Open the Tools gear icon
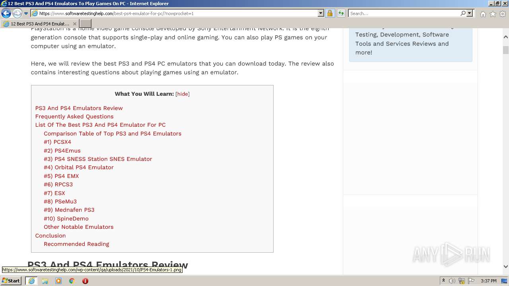Image resolution: width=509 pixels, height=286 pixels. tap(503, 14)
